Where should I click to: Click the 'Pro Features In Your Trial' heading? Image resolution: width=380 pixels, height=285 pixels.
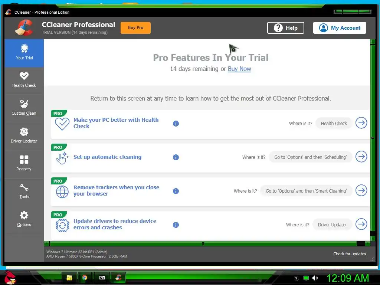tap(211, 58)
